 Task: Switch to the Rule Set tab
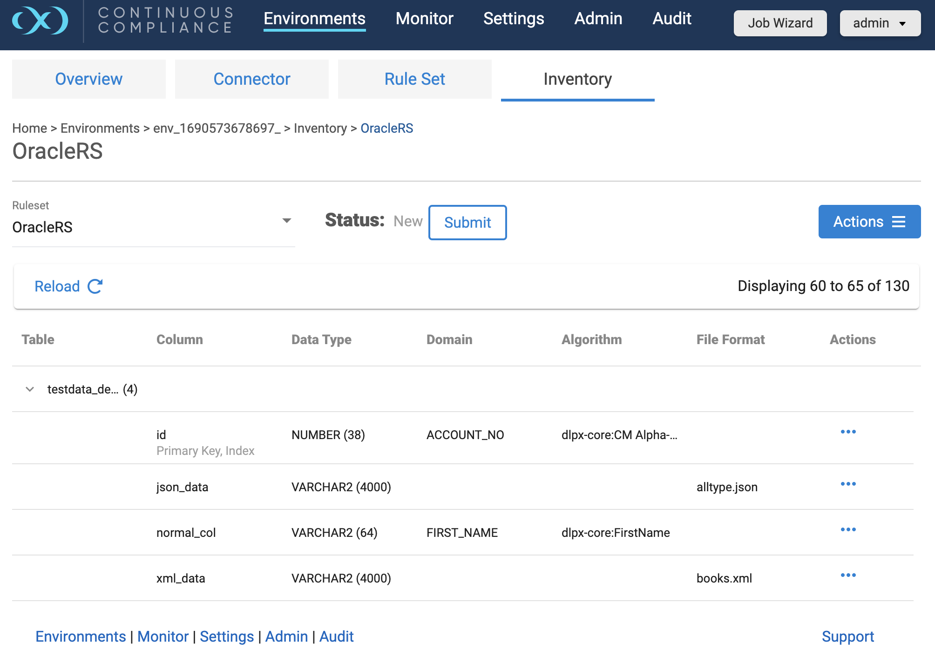click(414, 79)
